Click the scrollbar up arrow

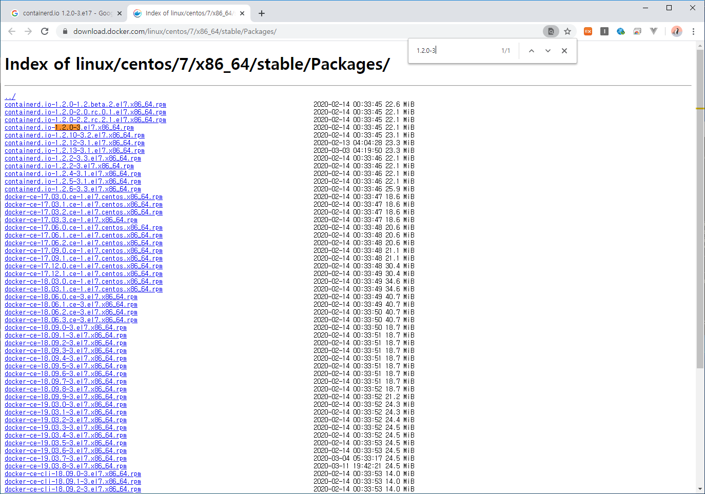tap(700, 46)
